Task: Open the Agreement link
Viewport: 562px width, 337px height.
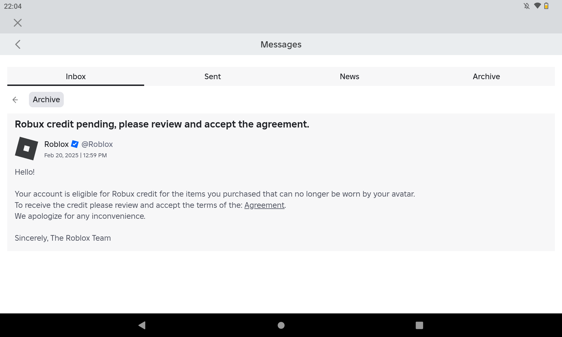Action: [264, 205]
